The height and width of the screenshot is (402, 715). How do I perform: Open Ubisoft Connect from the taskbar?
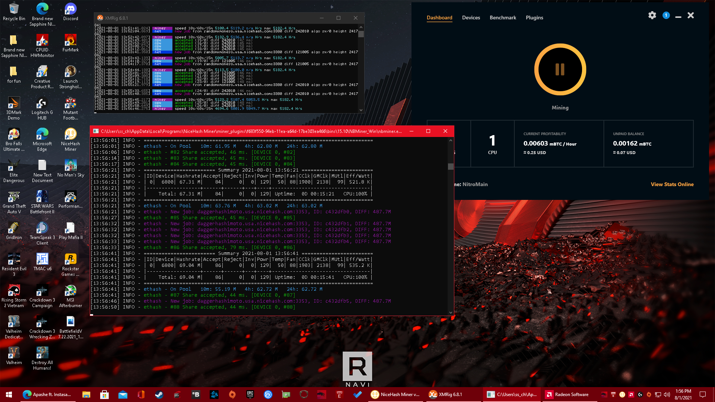point(268,395)
